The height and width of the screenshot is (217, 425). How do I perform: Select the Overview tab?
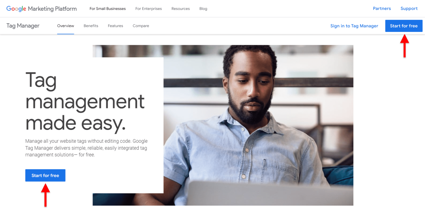(66, 26)
